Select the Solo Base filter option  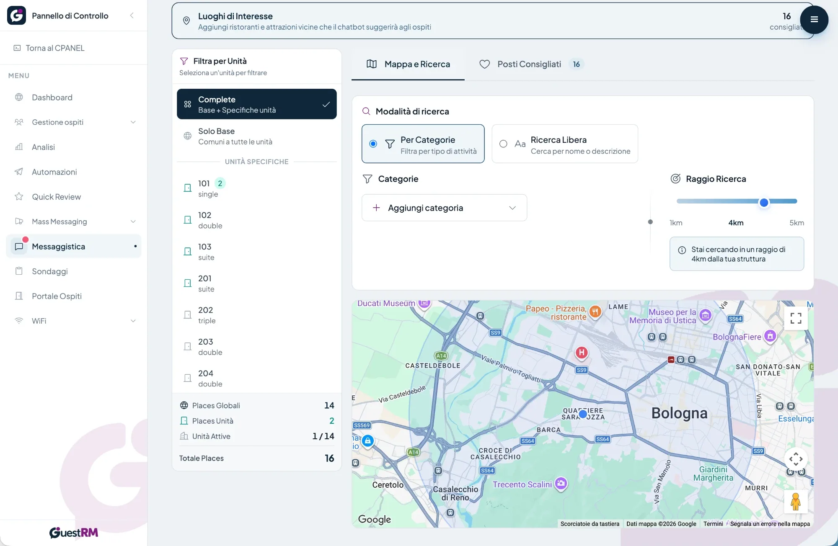[256, 136]
